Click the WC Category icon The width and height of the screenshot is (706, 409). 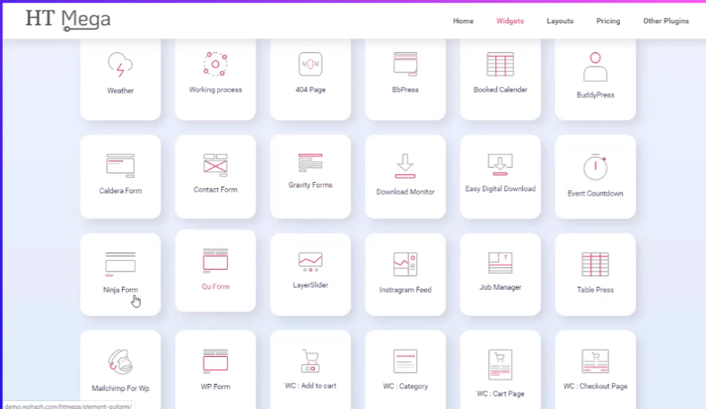coord(405,361)
